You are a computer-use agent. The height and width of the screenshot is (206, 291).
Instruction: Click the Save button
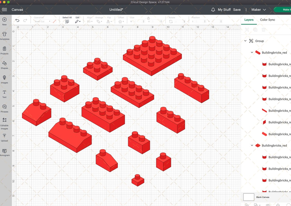tap(237, 9)
